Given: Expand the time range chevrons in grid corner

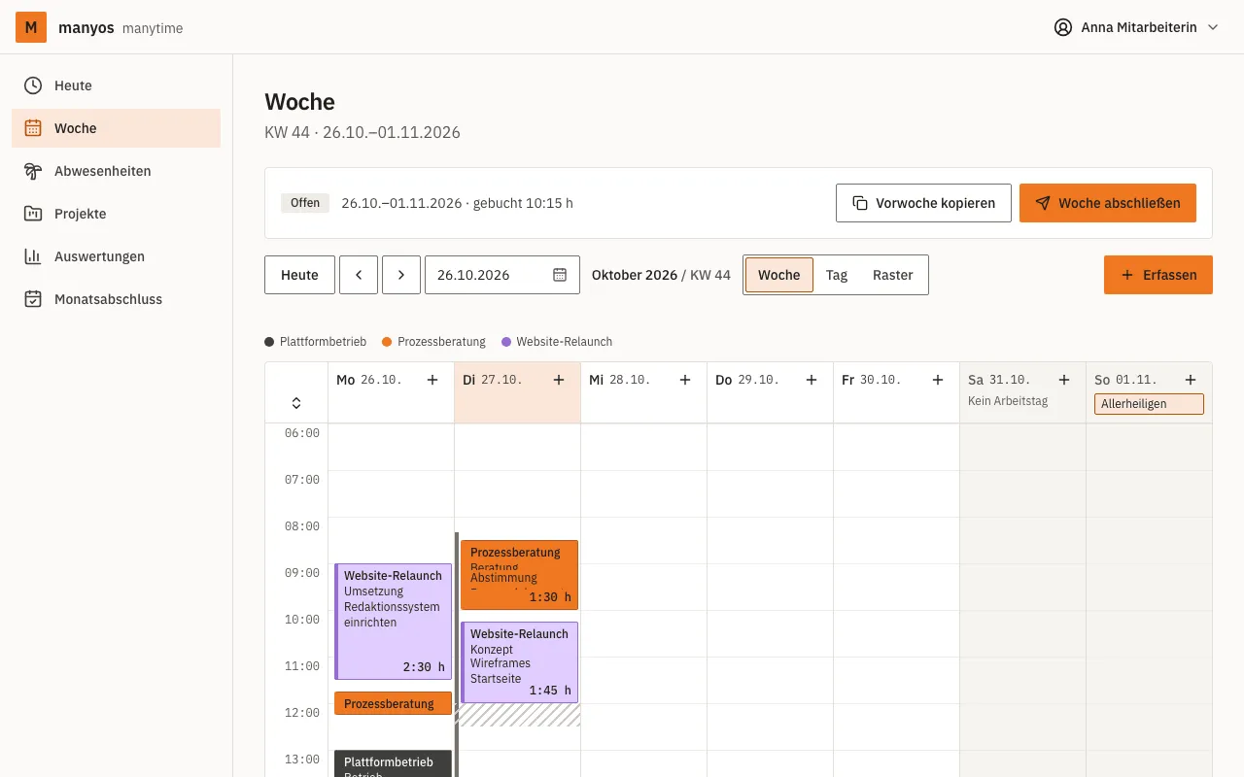Looking at the screenshot, I should 296,403.
